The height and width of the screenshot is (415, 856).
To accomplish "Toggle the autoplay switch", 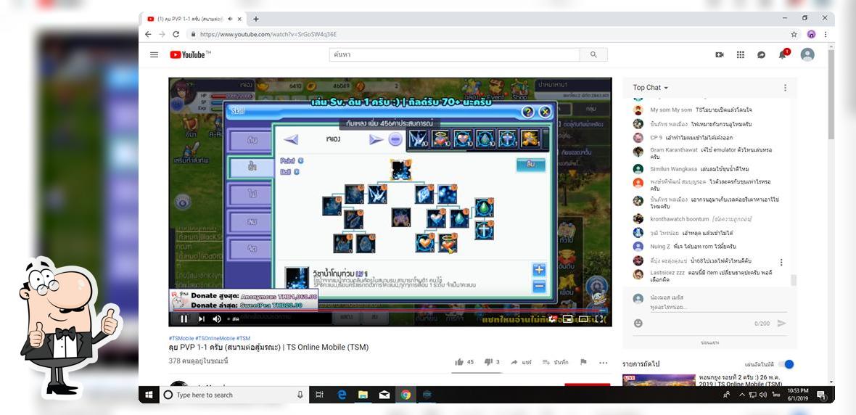I will point(786,364).
